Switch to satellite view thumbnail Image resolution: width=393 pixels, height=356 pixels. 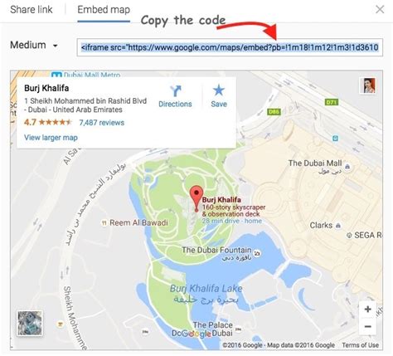pyautogui.click(x=30, y=323)
